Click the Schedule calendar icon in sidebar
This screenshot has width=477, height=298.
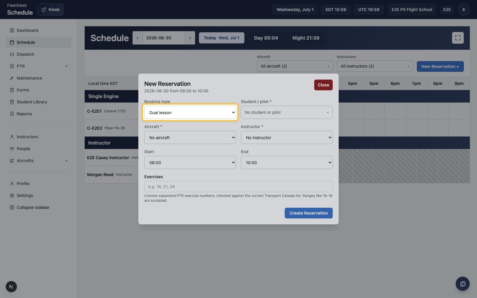tap(12, 42)
